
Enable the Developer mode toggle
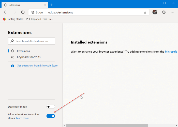(51, 107)
